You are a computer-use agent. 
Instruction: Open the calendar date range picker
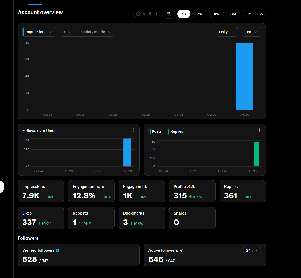coord(169,14)
